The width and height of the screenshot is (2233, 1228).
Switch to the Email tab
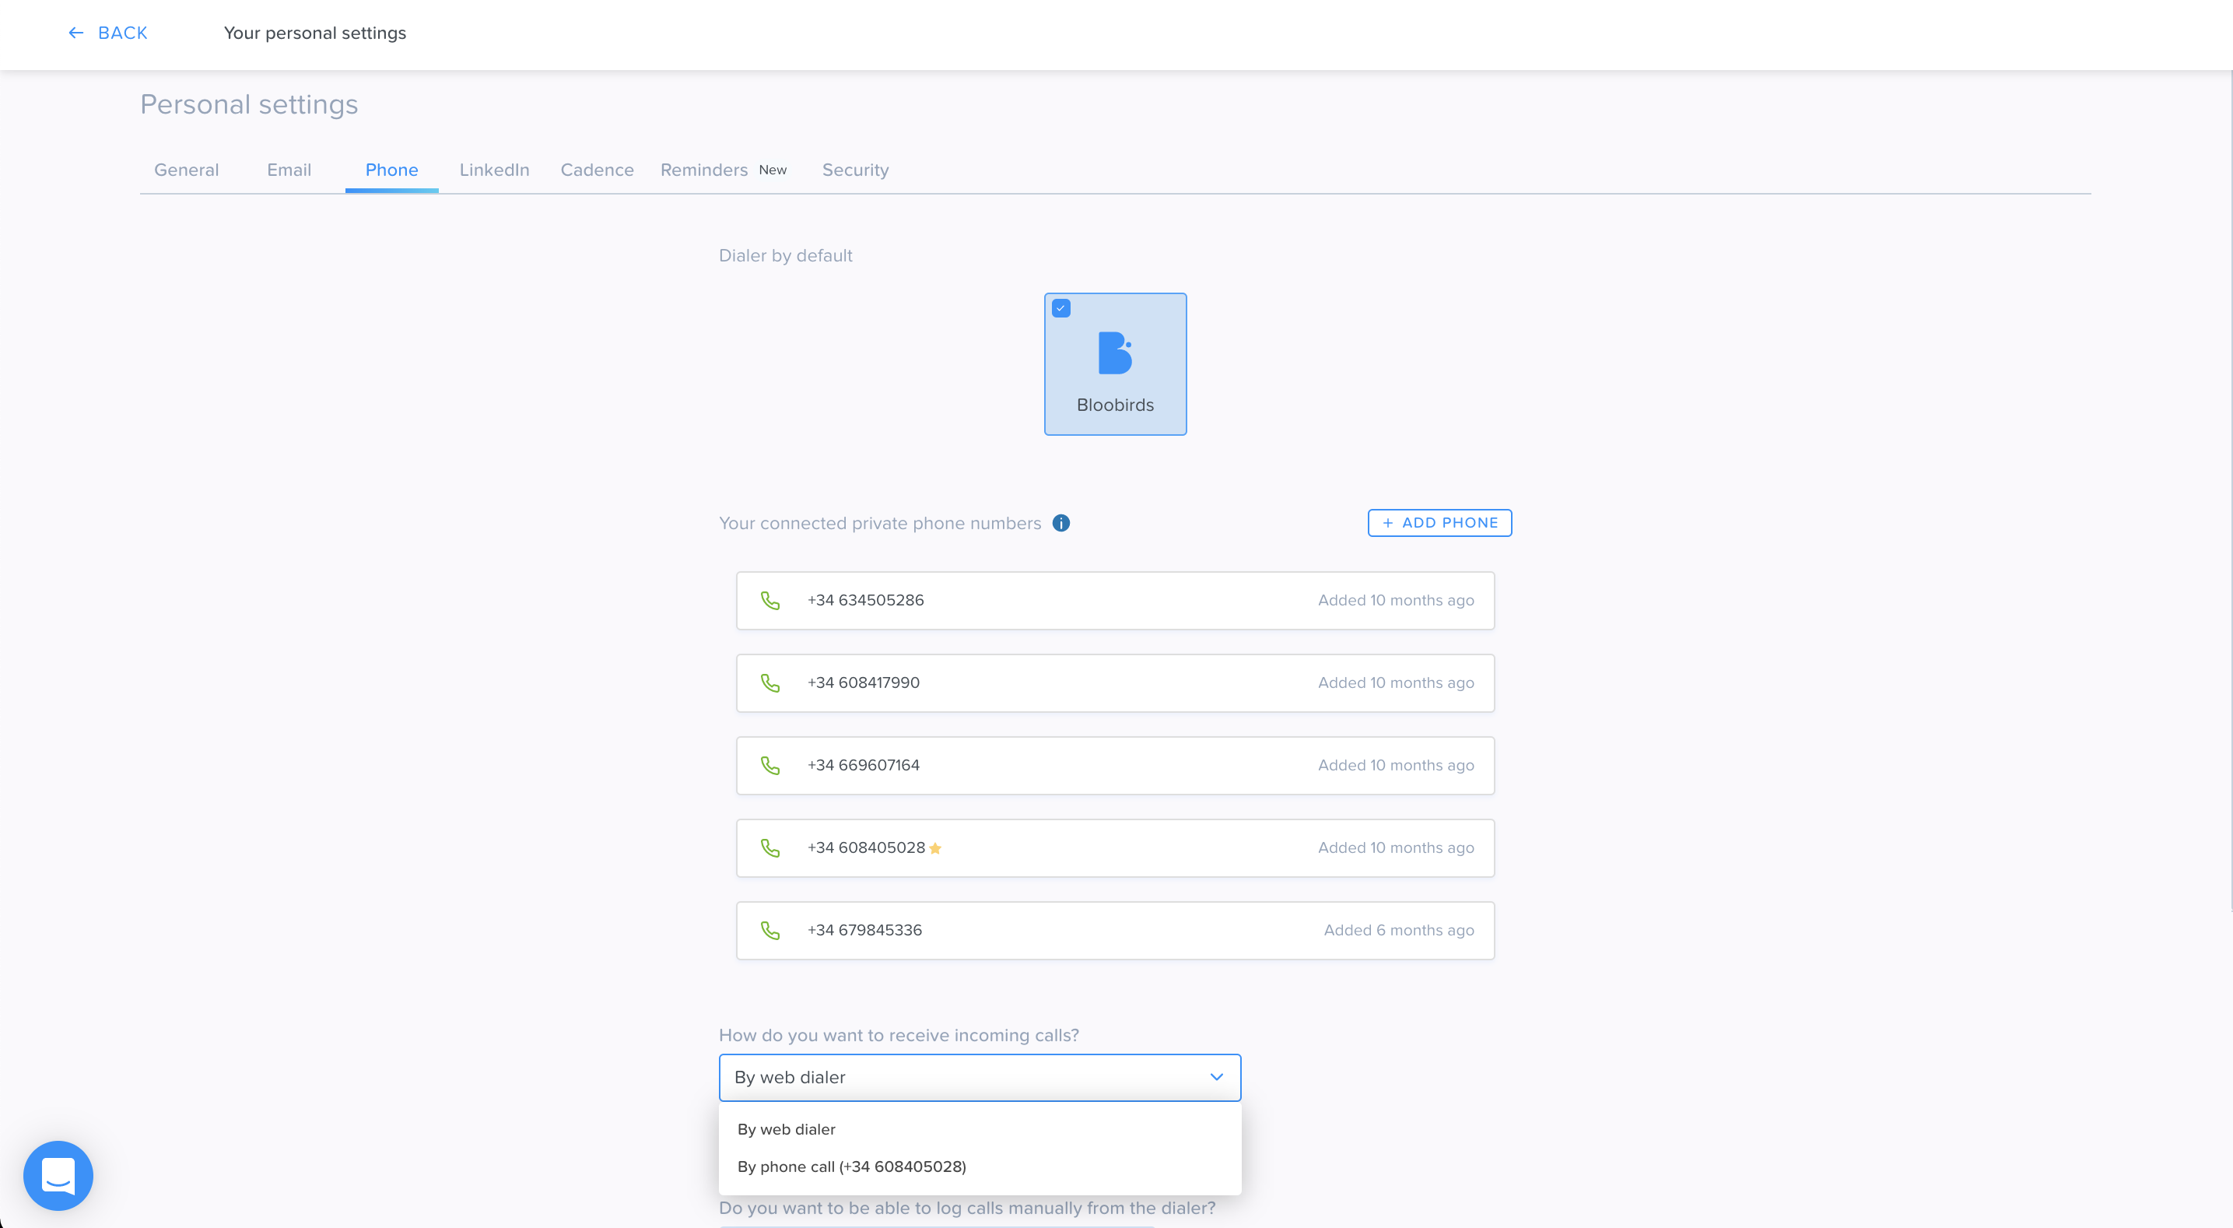click(289, 170)
